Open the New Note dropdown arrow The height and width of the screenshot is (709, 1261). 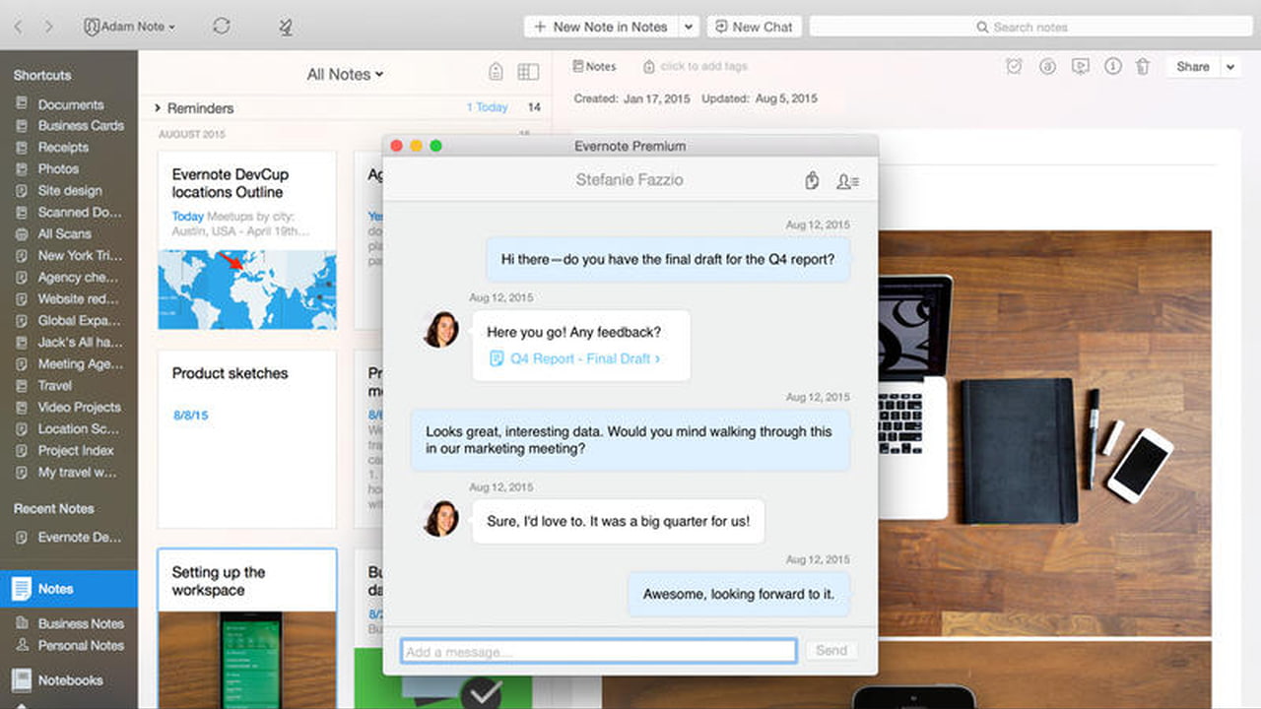point(690,27)
